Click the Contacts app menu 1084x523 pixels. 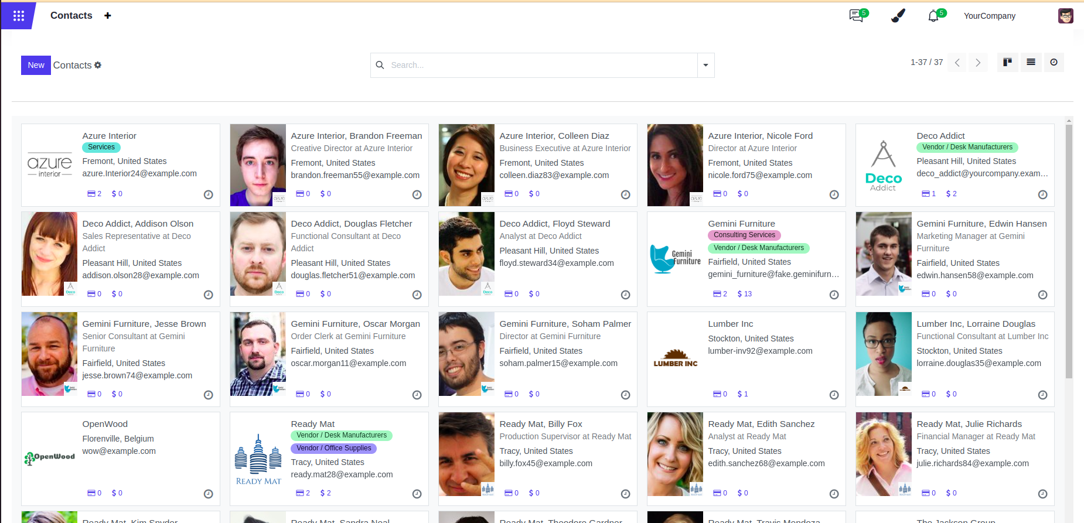(x=71, y=16)
